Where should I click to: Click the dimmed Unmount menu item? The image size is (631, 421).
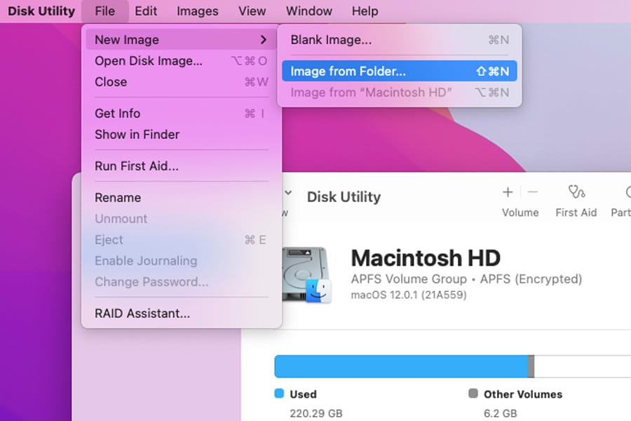tap(181, 218)
